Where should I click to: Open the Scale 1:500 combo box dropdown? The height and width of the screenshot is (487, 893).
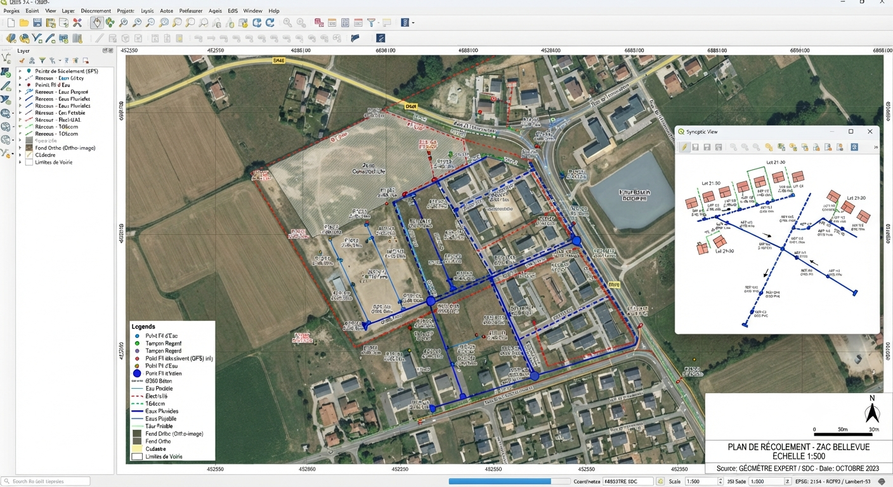[x=719, y=481]
